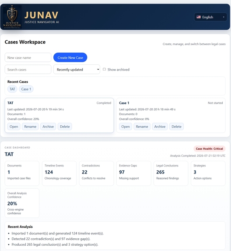The image size is (231, 251).
Task: Select the Timeline Events stat card
Action: (59, 173)
